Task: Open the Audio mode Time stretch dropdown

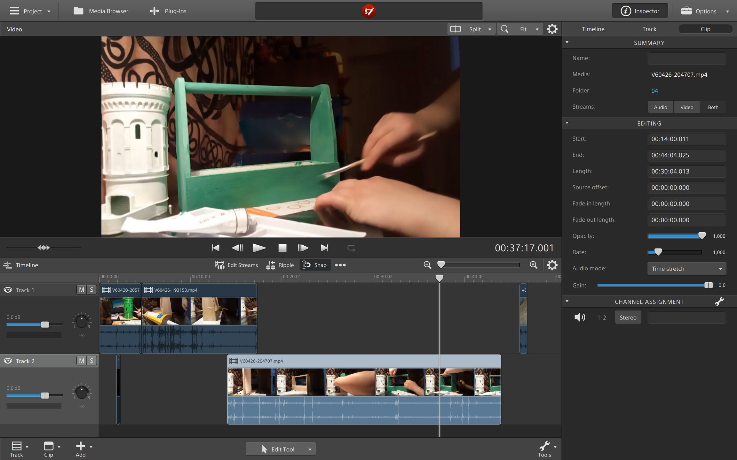Action: (687, 269)
